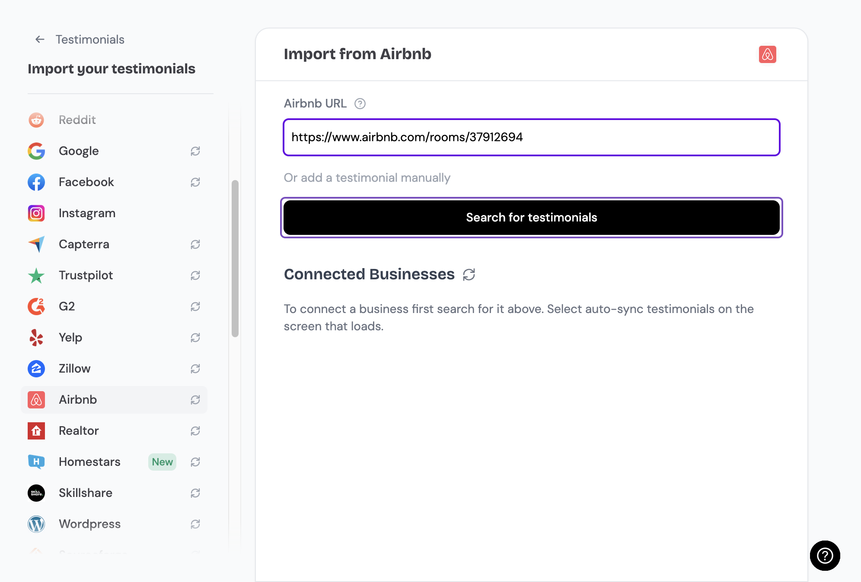Click the New badge next to Homestars
Screen dimensions: 861x582
(162, 462)
